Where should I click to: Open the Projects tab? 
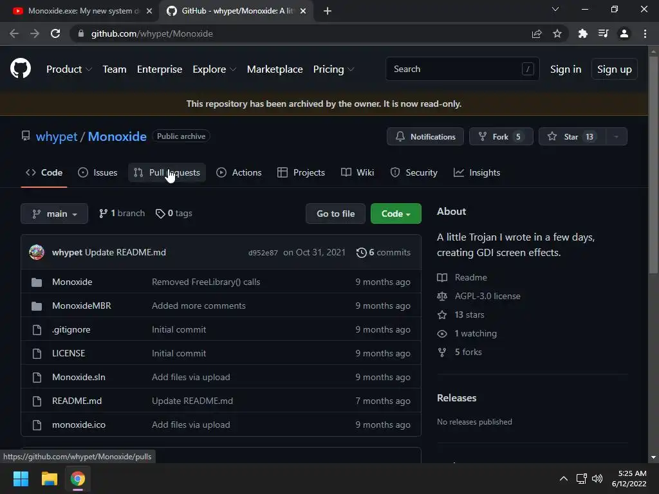tap(301, 172)
